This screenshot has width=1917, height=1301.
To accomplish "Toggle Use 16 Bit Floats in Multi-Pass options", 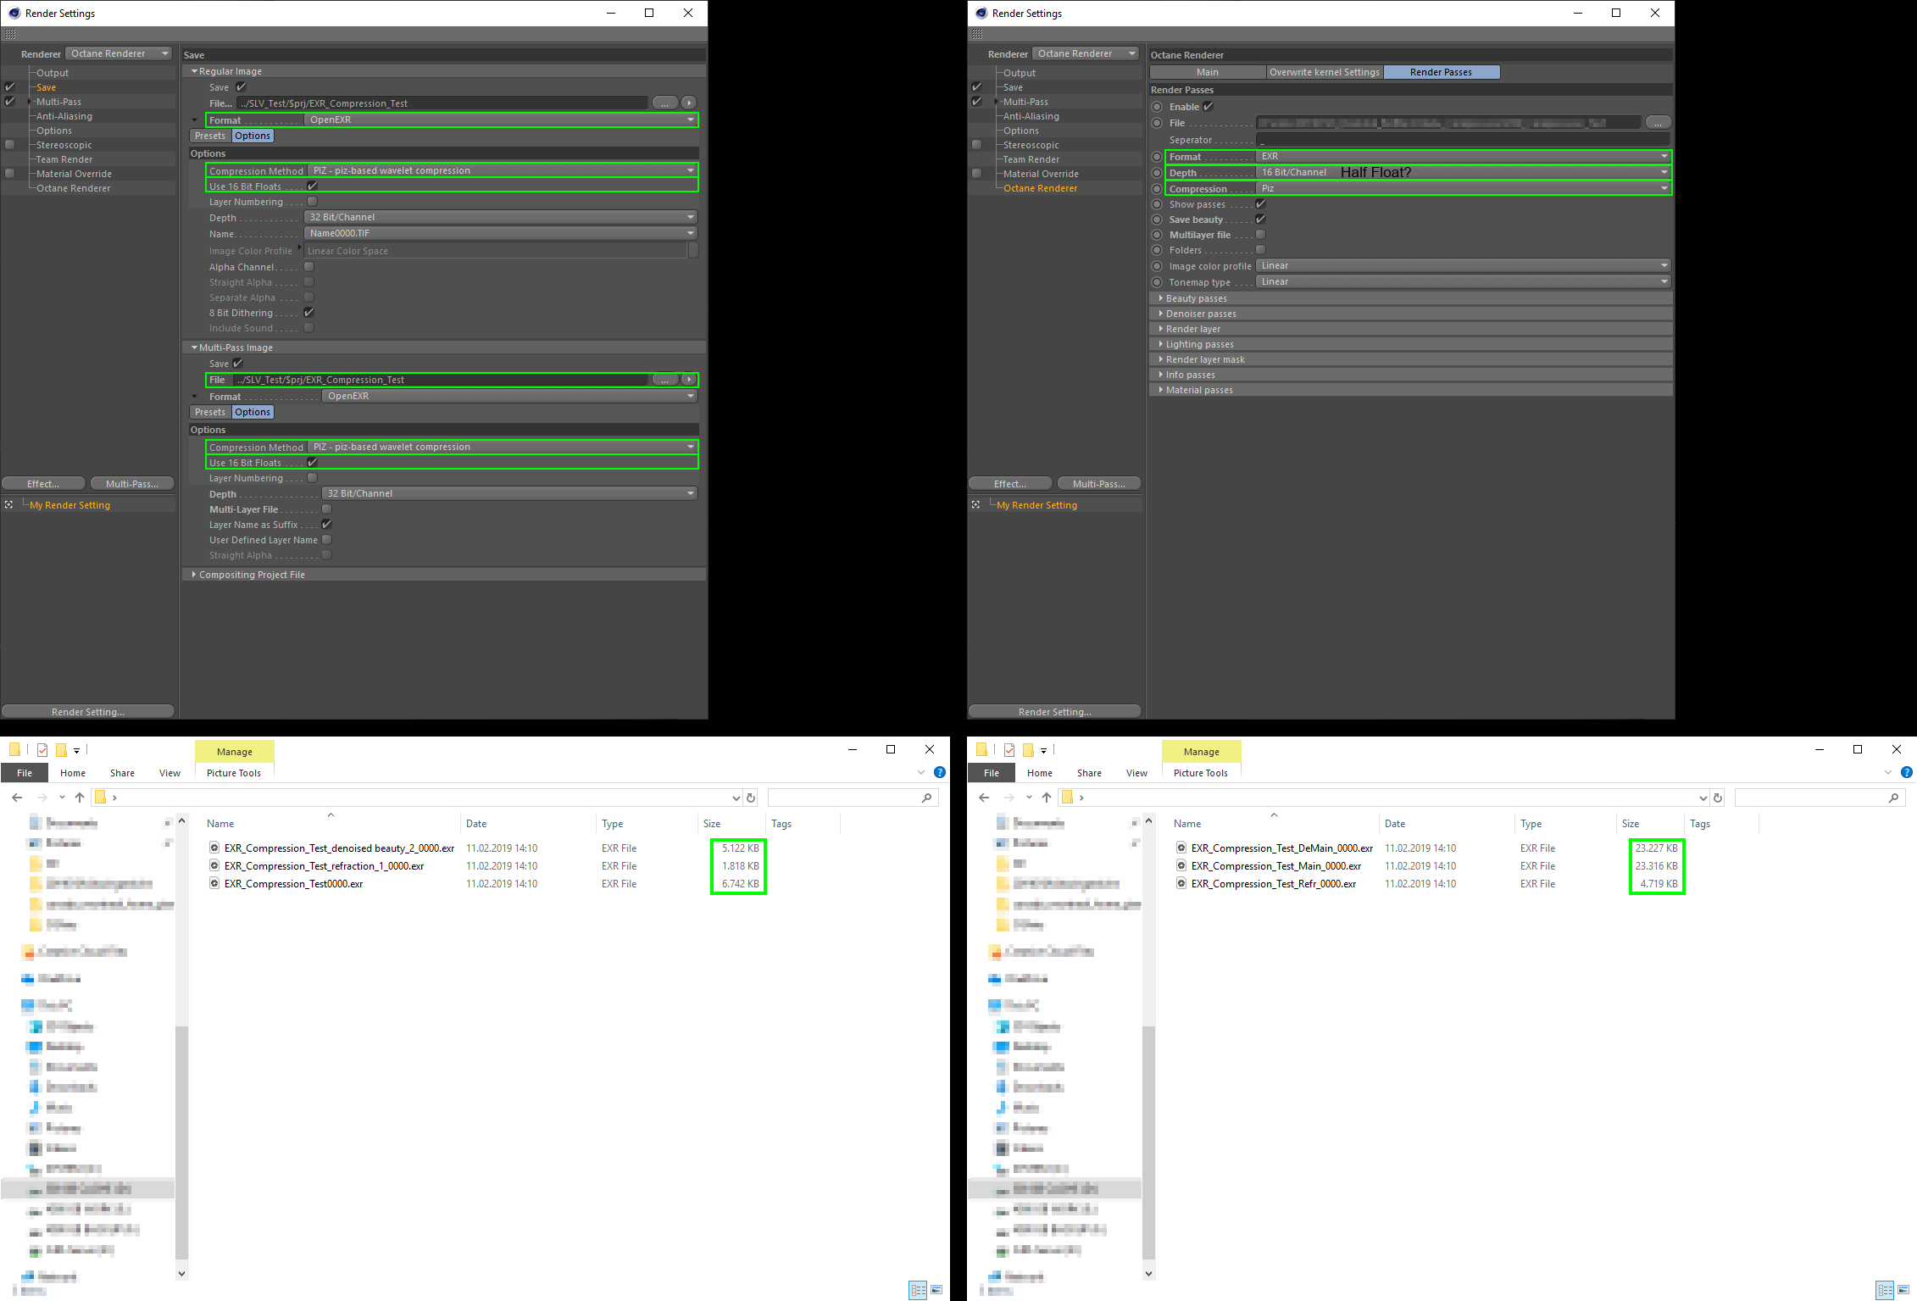I will pos(312,463).
